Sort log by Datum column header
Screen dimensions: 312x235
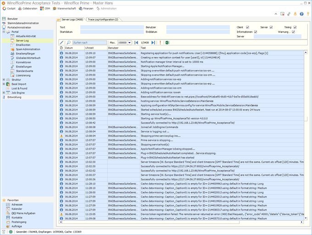[74, 48]
